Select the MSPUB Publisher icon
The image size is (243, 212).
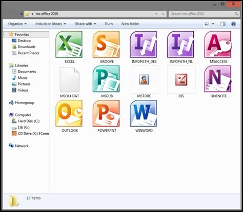coord(106,79)
